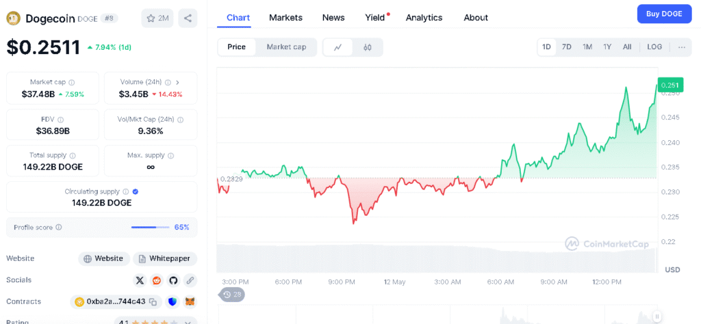Click the chain link icon in Socials
The image size is (701, 324).
click(190, 280)
